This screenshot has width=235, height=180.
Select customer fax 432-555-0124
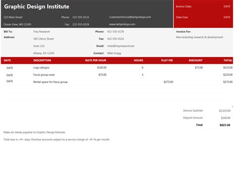pos(116,39)
